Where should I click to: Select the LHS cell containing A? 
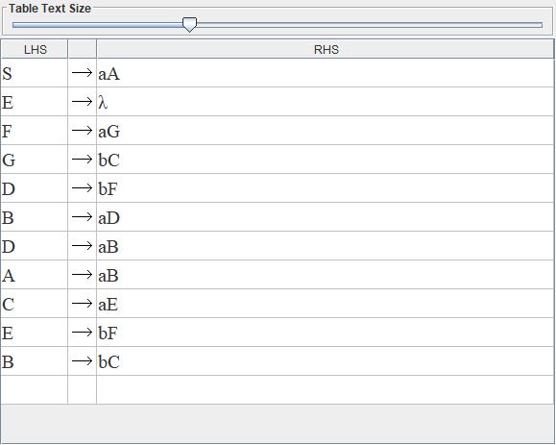coord(35,275)
